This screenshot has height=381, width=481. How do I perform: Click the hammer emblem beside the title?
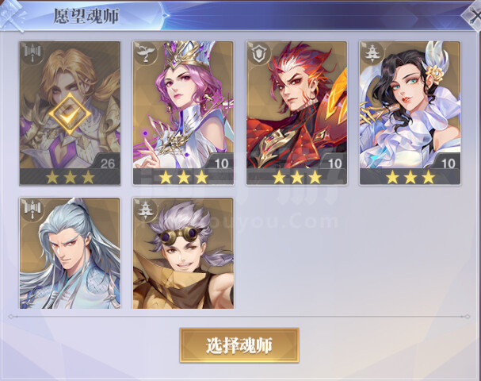12,15
